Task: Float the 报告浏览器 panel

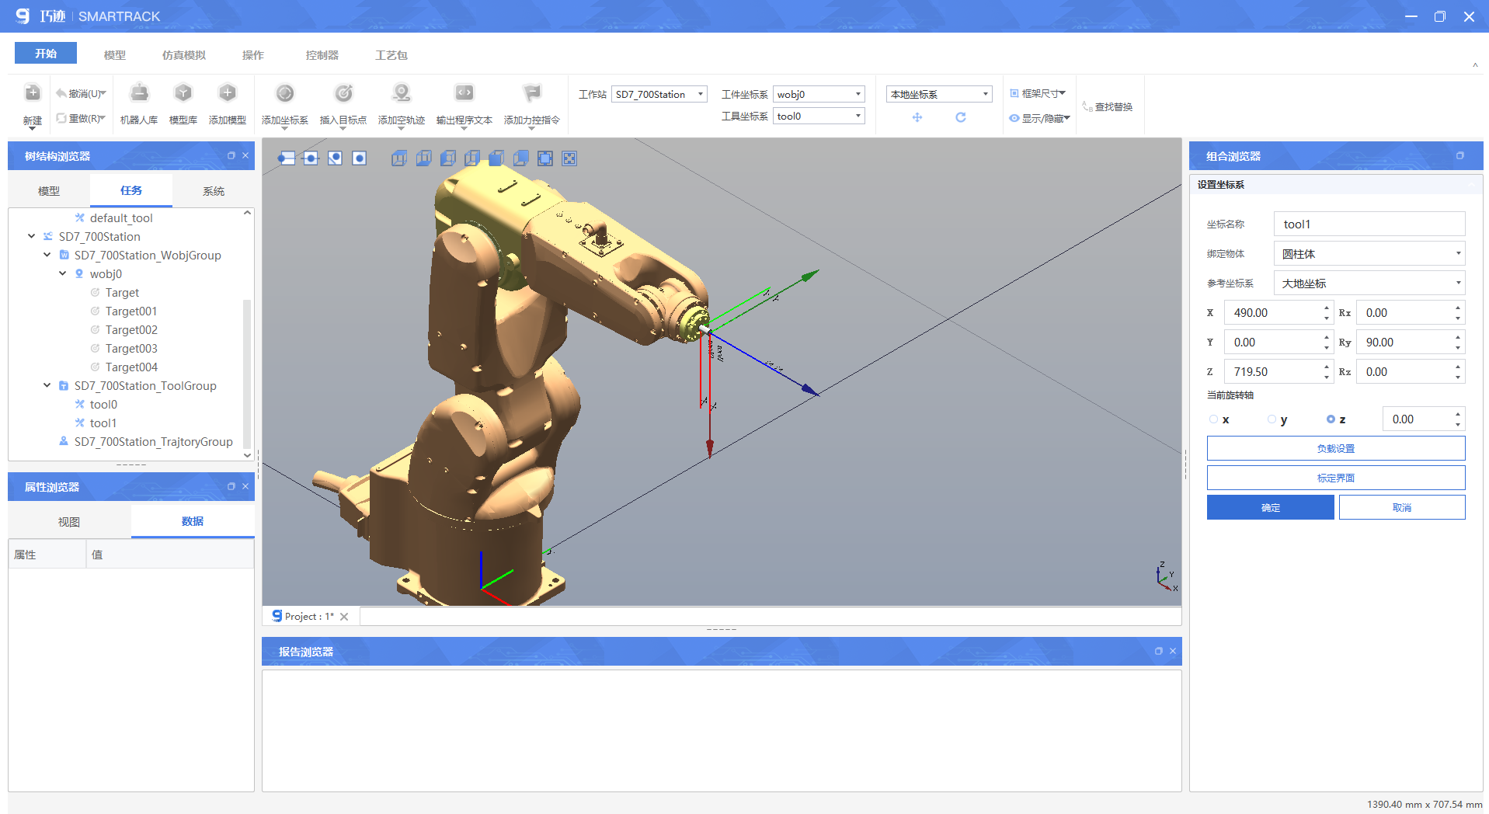Action: point(1159,652)
